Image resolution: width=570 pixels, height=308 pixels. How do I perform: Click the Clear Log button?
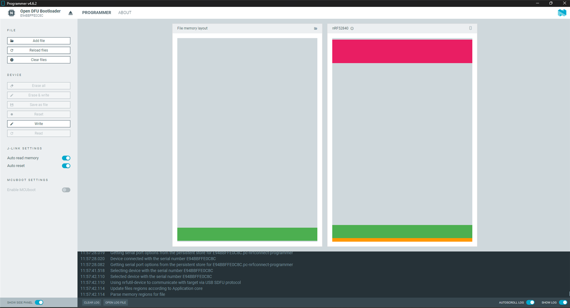pyautogui.click(x=92, y=302)
